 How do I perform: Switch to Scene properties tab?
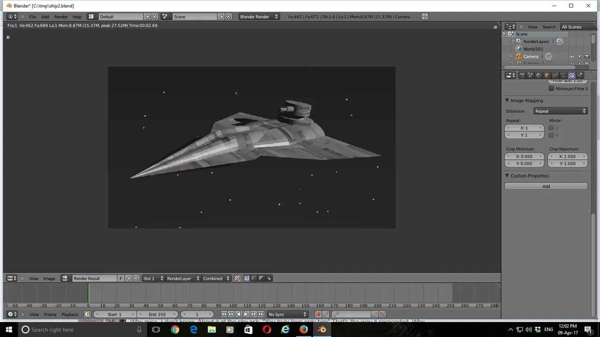point(530,75)
